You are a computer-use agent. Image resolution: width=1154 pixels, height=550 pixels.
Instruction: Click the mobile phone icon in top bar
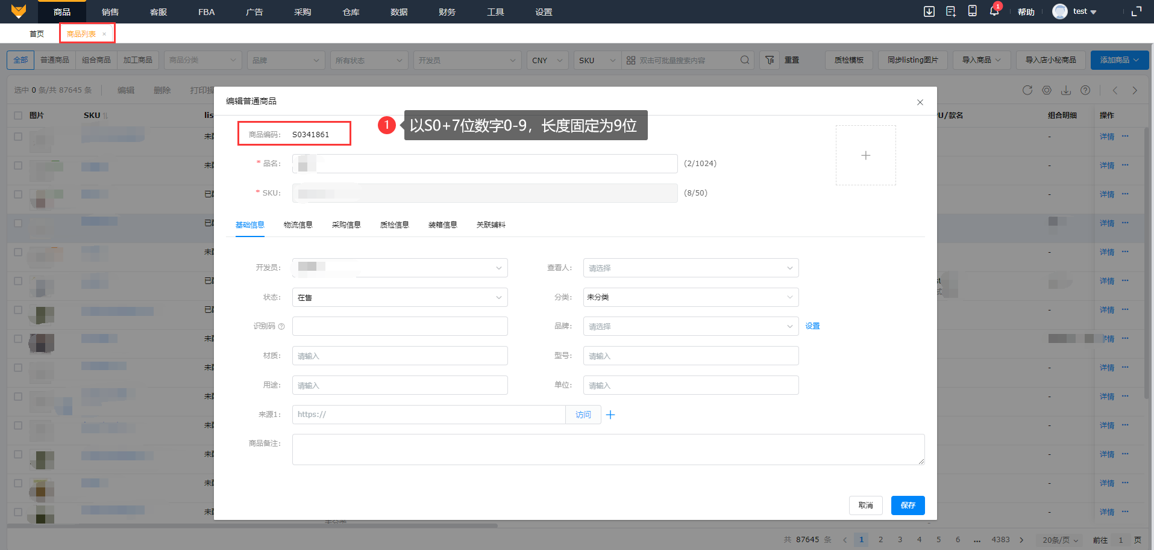(x=973, y=11)
